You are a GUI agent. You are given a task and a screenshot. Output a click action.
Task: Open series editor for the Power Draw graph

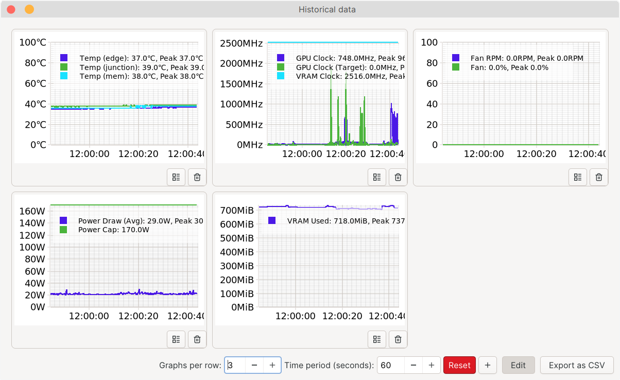coord(176,339)
